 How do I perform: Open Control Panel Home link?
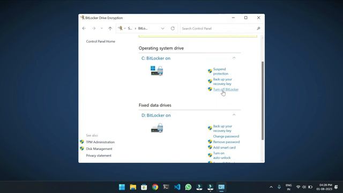tap(100, 41)
